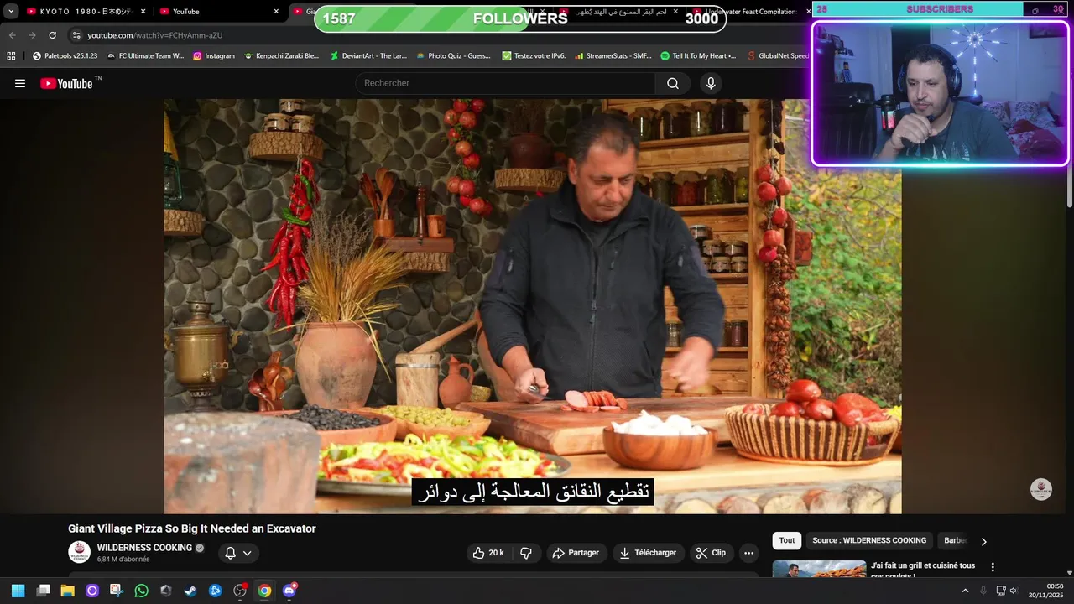This screenshot has height=604, width=1074.
Task: Show hidden system tray icons
Action: (x=965, y=591)
